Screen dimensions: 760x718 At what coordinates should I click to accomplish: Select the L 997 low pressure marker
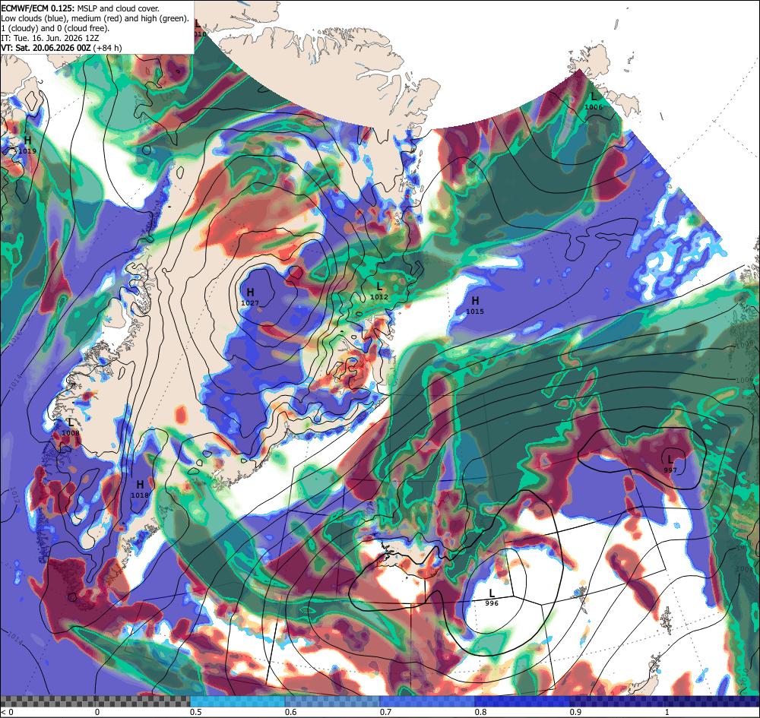click(x=670, y=464)
